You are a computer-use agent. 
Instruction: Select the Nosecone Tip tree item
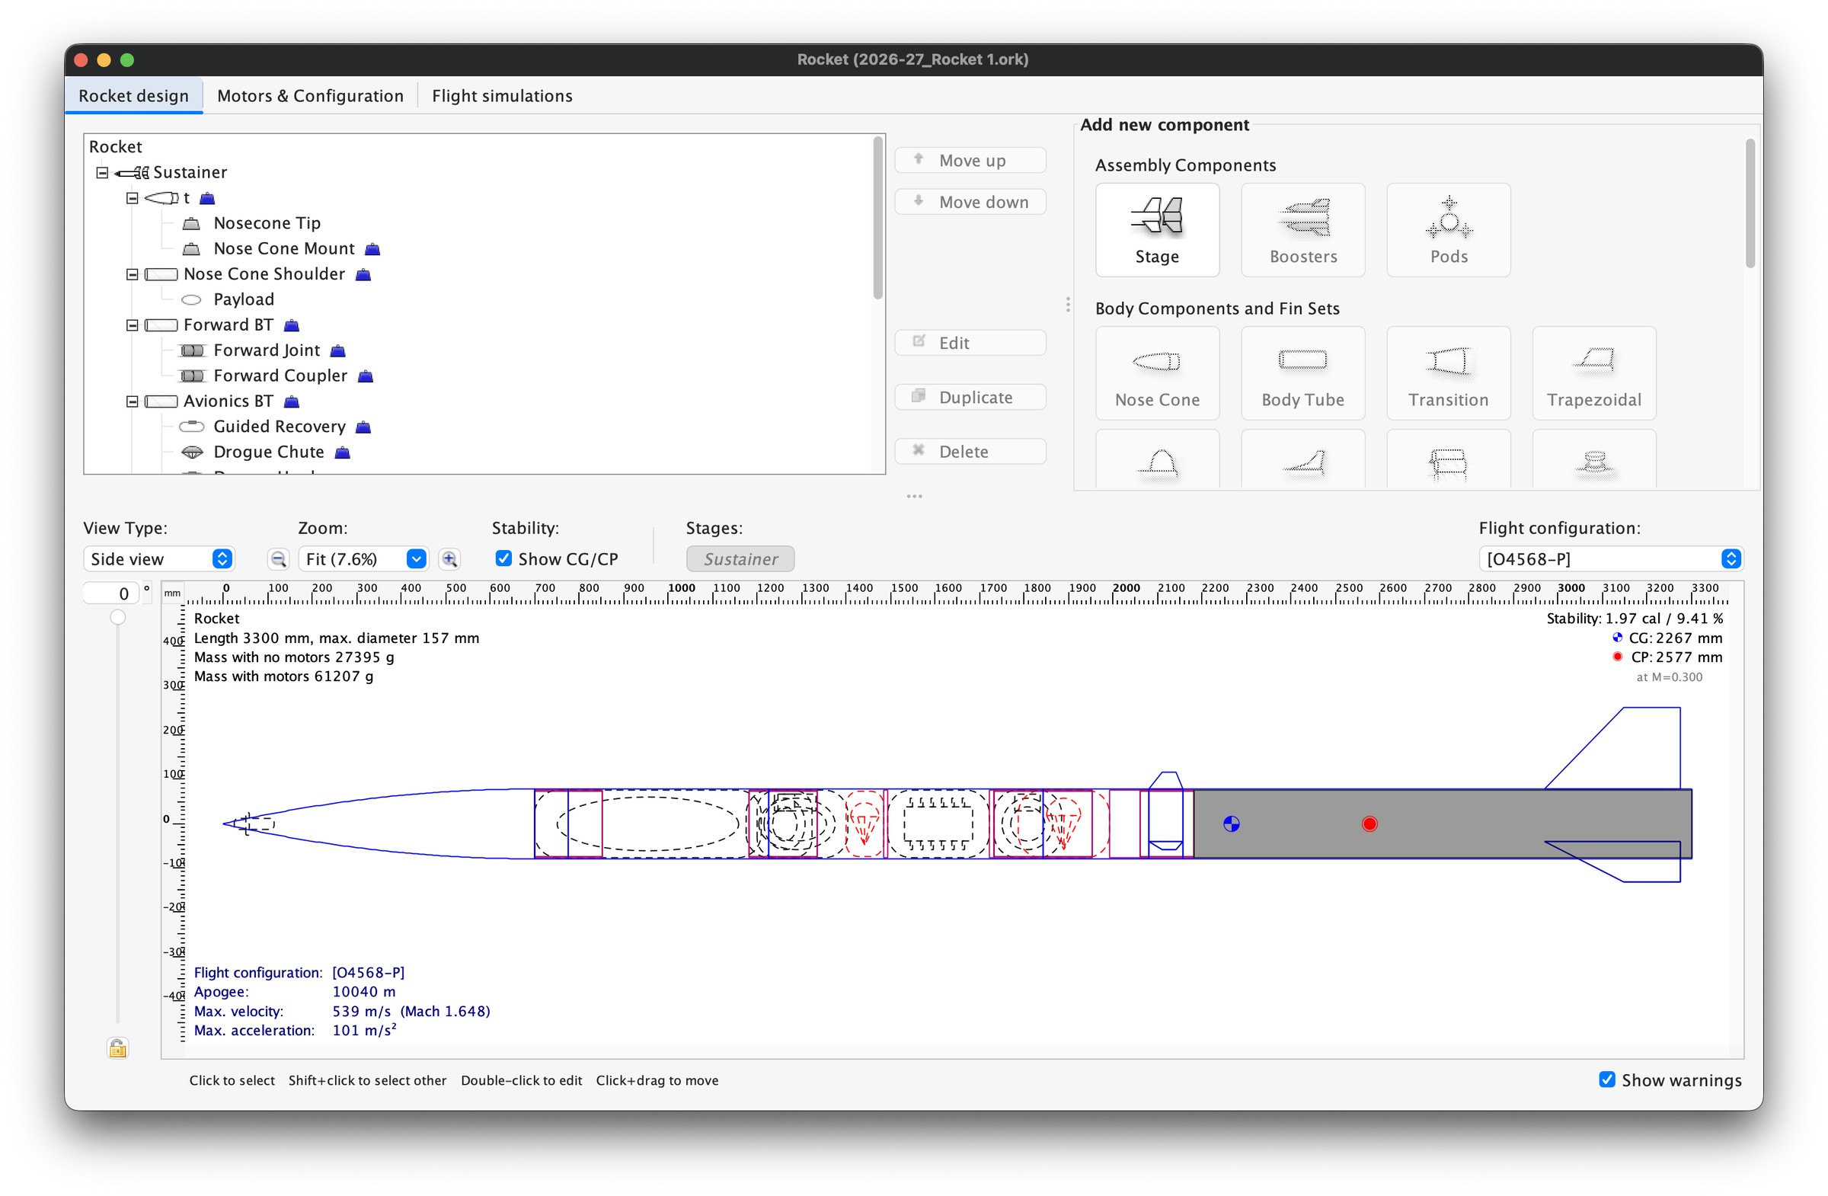pyautogui.click(x=267, y=223)
